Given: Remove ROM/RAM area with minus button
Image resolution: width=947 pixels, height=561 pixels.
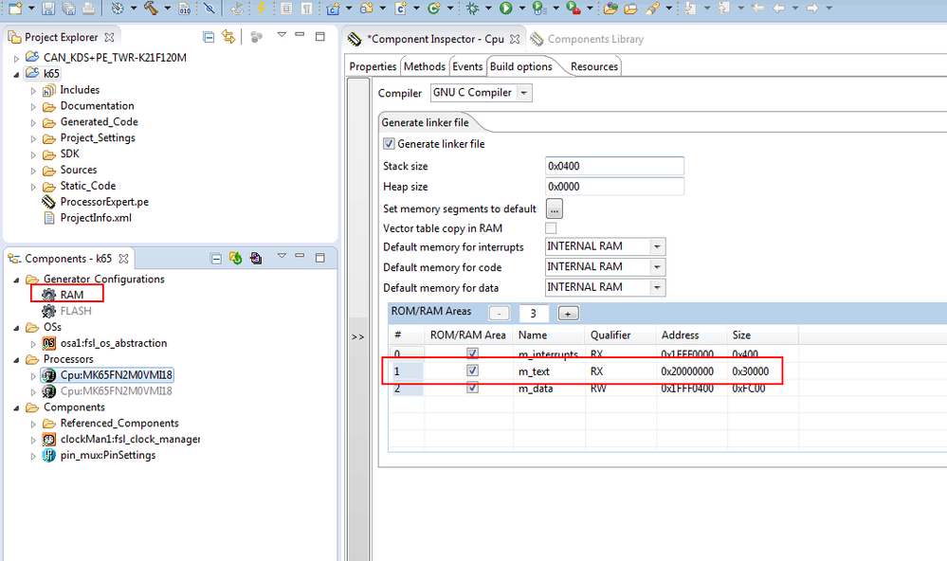Looking at the screenshot, I should click(x=499, y=314).
